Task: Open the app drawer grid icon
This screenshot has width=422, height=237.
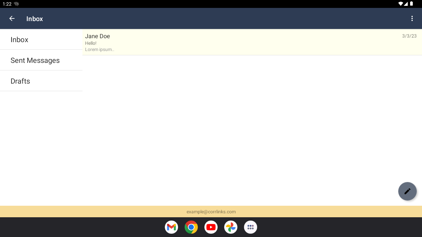Action: click(251, 227)
